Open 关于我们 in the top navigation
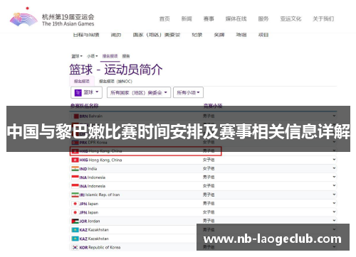 click(x=323, y=18)
